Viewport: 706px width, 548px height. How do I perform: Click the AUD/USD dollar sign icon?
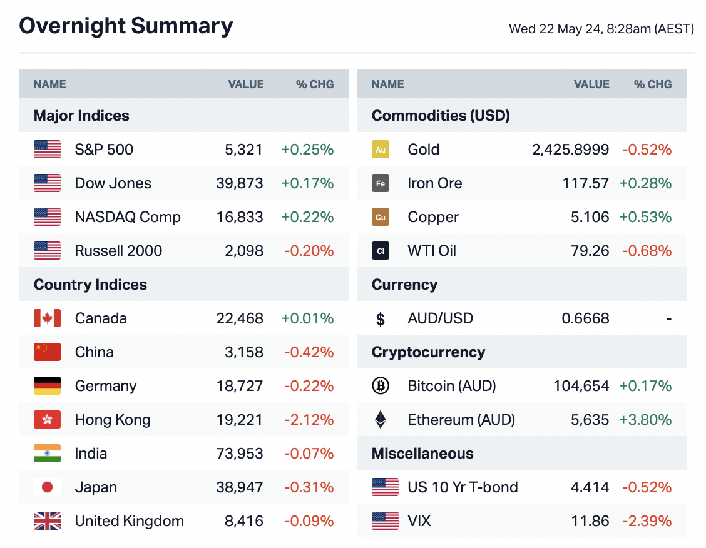tap(380, 319)
